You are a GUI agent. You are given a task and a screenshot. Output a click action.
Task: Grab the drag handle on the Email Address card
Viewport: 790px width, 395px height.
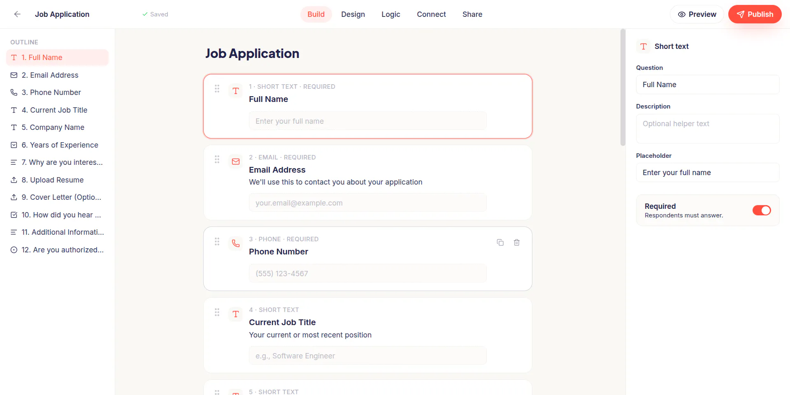click(x=217, y=159)
